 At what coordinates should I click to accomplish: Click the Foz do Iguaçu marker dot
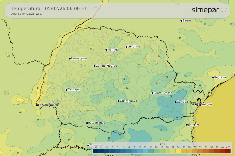pos(37,105)
